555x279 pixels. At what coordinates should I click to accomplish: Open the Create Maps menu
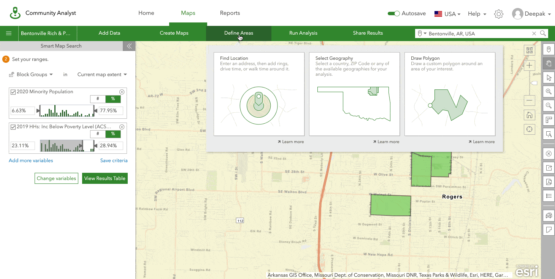coord(174,33)
